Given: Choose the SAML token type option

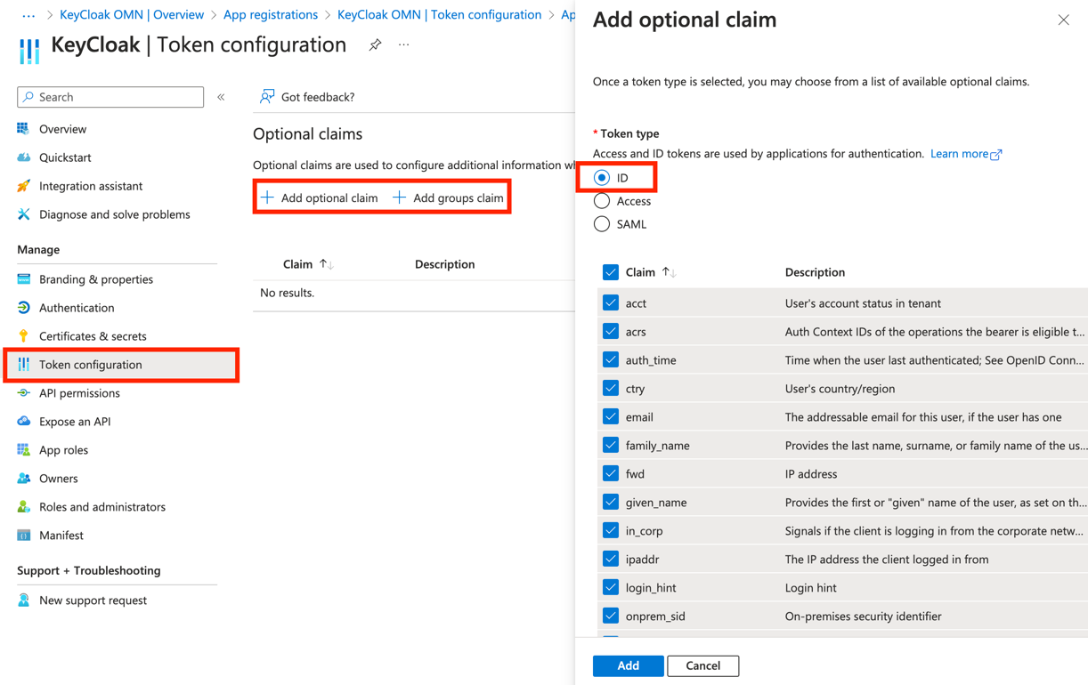Looking at the screenshot, I should [602, 224].
